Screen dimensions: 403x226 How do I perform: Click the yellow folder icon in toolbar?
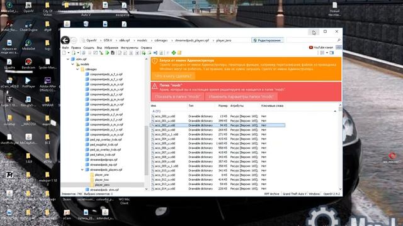(179, 53)
